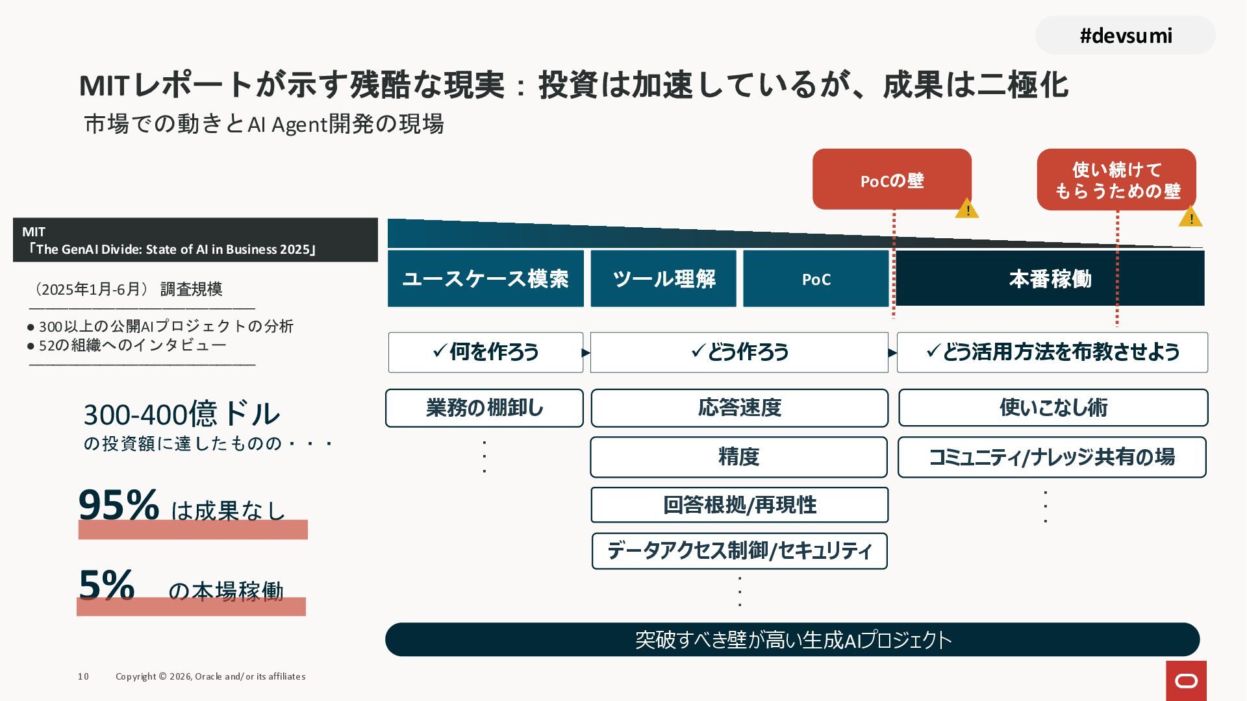Click arrow between 何を作ろう and どう作ろう
Image resolution: width=1247 pixels, height=701 pixels.
point(586,352)
